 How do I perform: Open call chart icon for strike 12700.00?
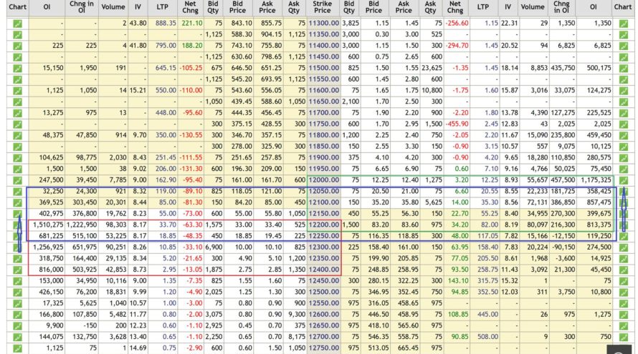click(17, 337)
